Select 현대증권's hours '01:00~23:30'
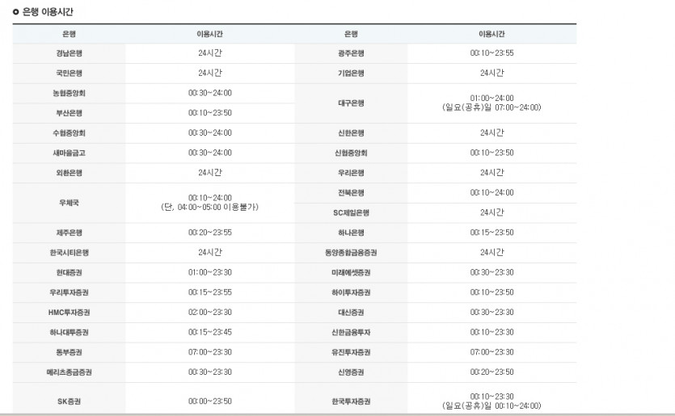Image resolution: width=675 pixels, height=416 pixels. pyautogui.click(x=209, y=272)
